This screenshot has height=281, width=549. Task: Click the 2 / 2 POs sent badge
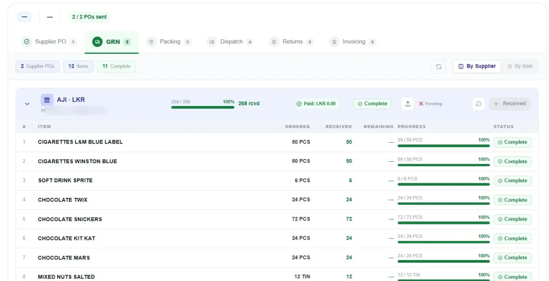[89, 17]
